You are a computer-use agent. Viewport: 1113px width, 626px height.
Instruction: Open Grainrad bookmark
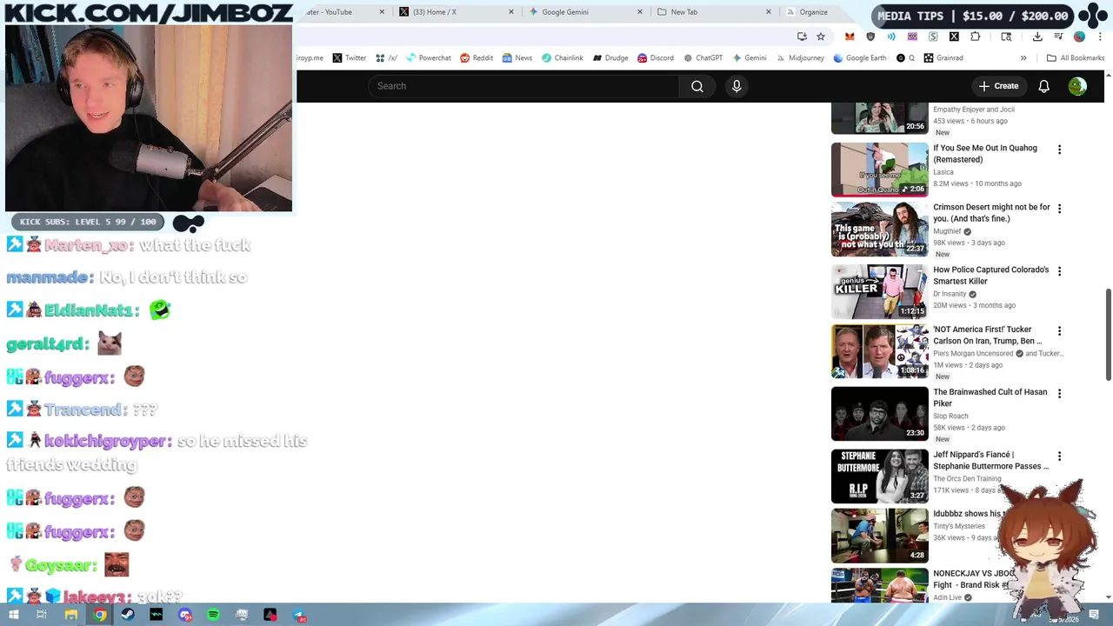tap(943, 58)
